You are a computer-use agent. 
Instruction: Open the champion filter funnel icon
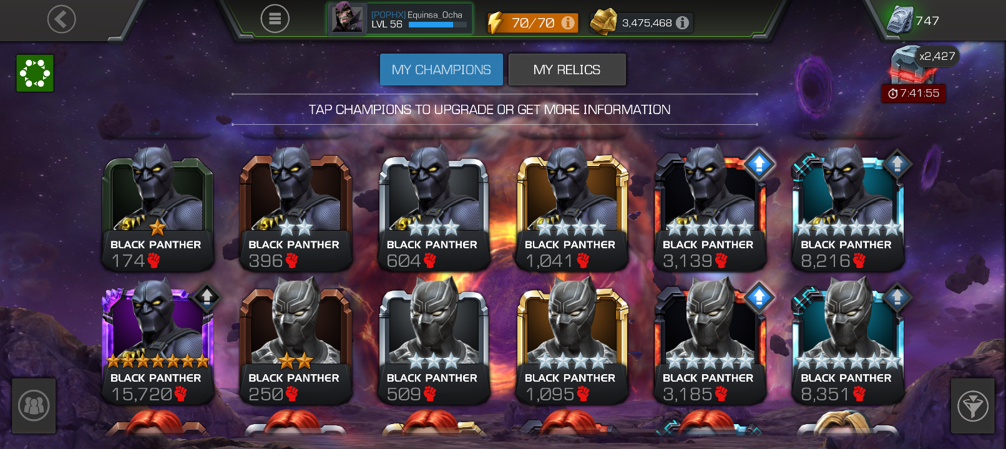click(x=972, y=406)
